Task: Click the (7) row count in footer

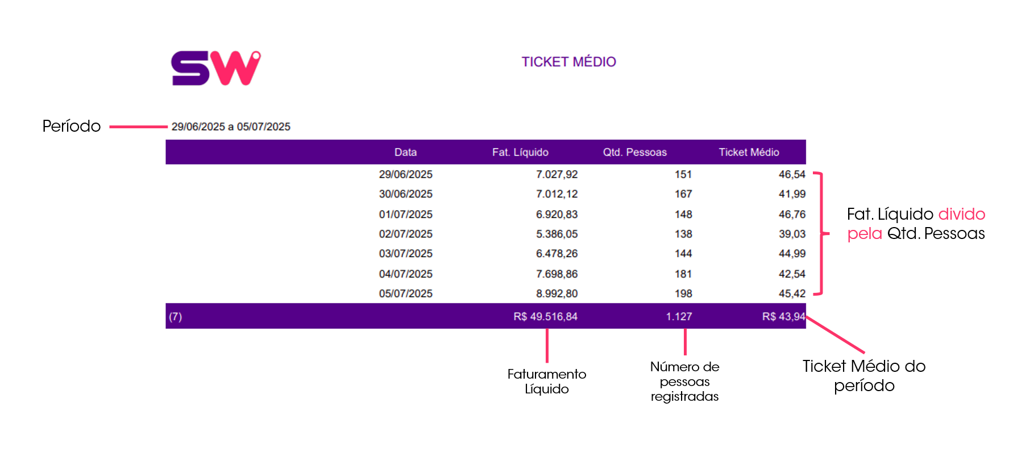Action: point(175,317)
